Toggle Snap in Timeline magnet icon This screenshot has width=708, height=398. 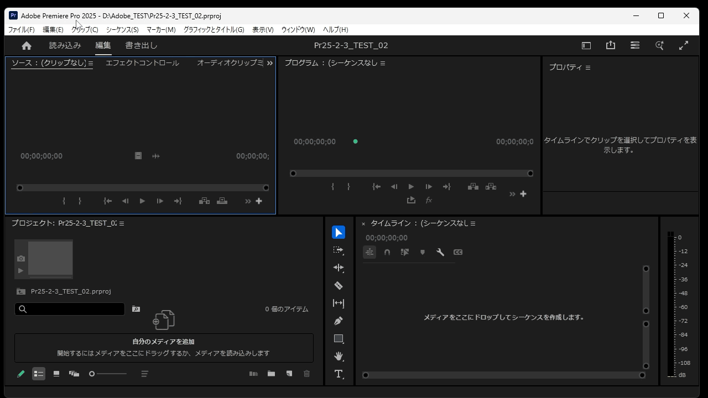point(387,252)
